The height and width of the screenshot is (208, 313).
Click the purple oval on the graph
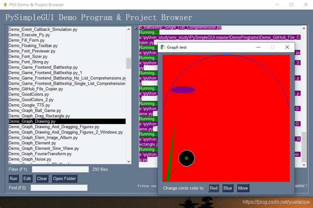[x=183, y=90]
